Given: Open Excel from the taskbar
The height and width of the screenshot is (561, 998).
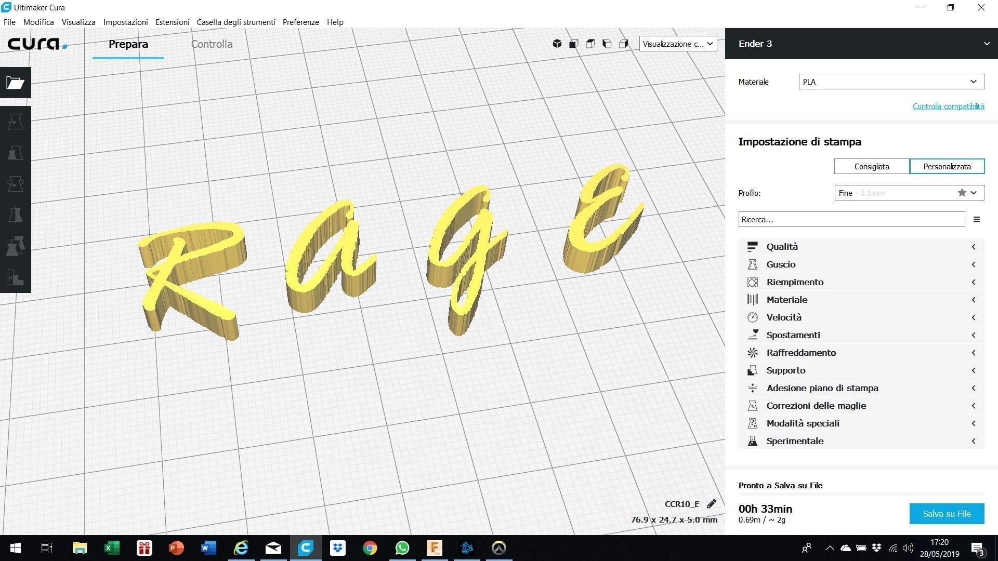Looking at the screenshot, I should pos(112,547).
